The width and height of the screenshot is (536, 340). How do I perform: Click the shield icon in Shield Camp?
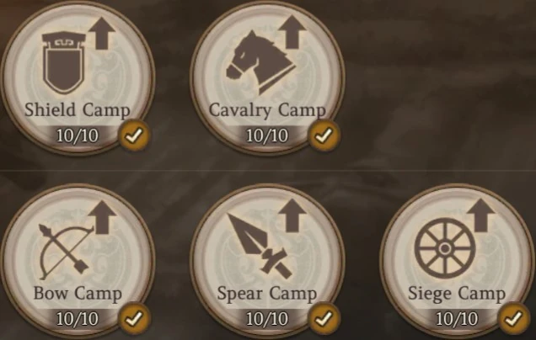pos(63,62)
